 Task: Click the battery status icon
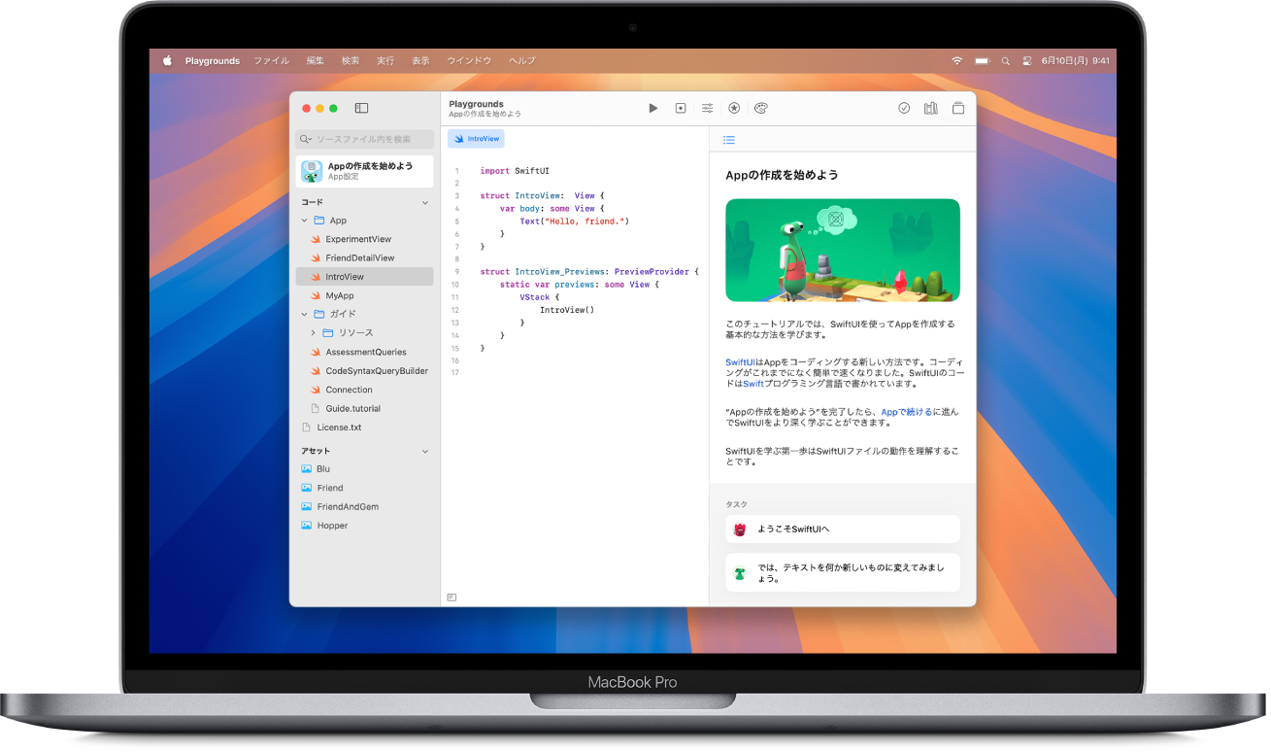(982, 60)
